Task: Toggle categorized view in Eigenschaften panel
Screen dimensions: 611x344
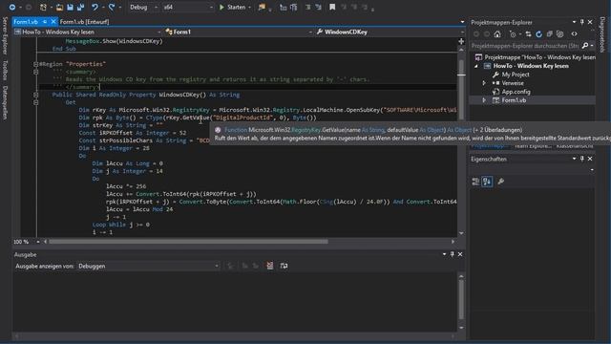Action: click(x=475, y=182)
